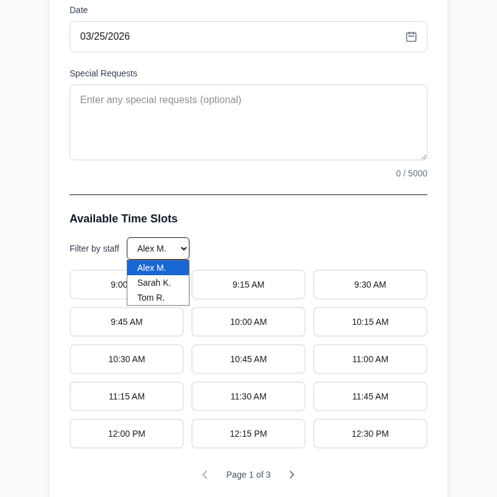Select Sarah K. from the staff list

[154, 283]
